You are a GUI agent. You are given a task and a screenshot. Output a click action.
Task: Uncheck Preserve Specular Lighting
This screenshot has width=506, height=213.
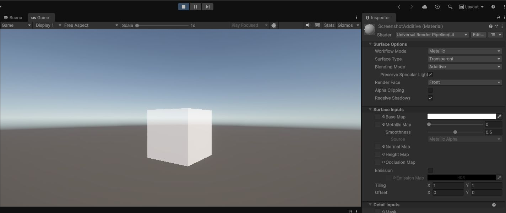tap(430, 75)
